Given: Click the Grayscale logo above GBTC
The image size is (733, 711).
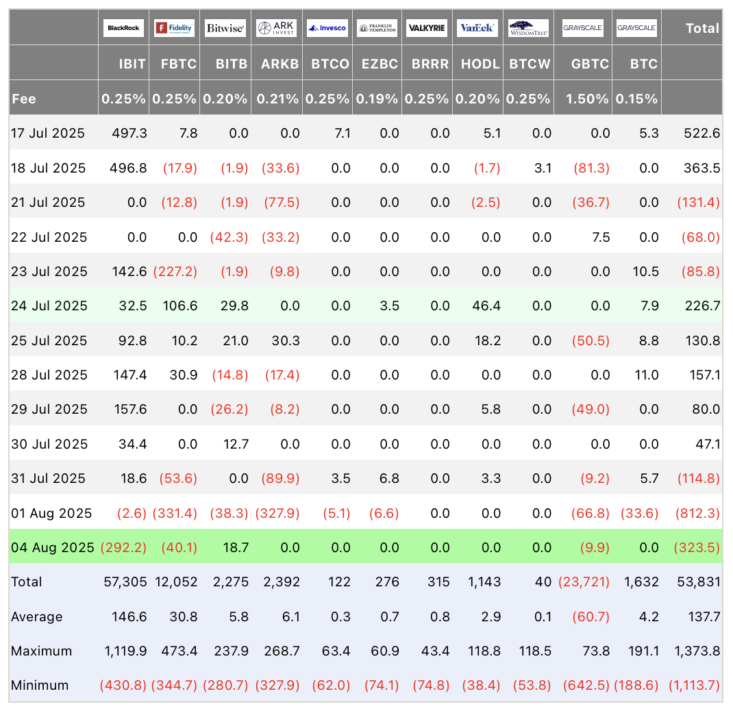Looking at the screenshot, I should click(582, 28).
